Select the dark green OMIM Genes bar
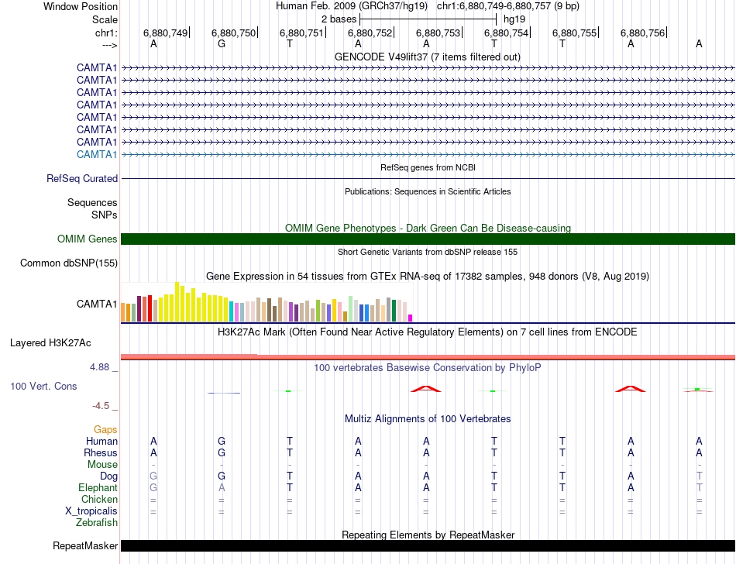The image size is (736, 564). (x=428, y=239)
